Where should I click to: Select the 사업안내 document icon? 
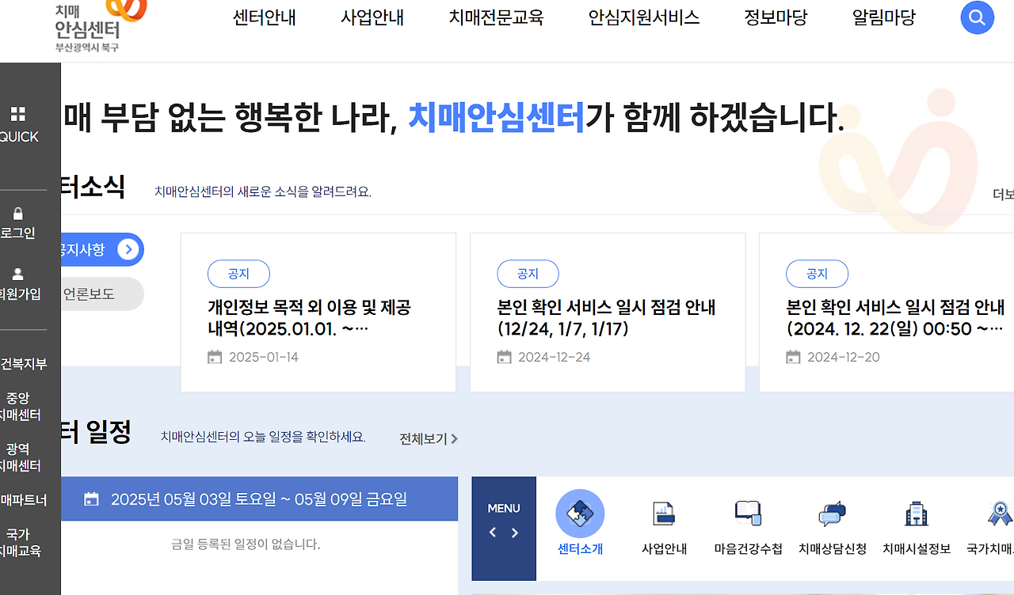tap(663, 514)
